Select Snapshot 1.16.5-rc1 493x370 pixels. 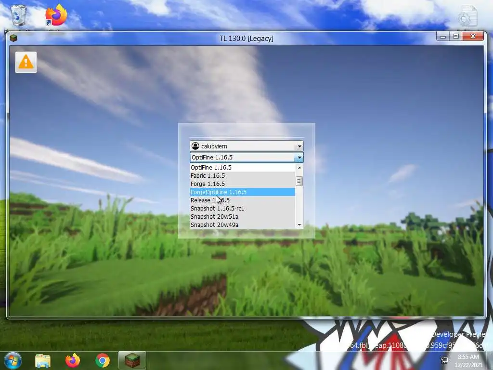(x=243, y=208)
